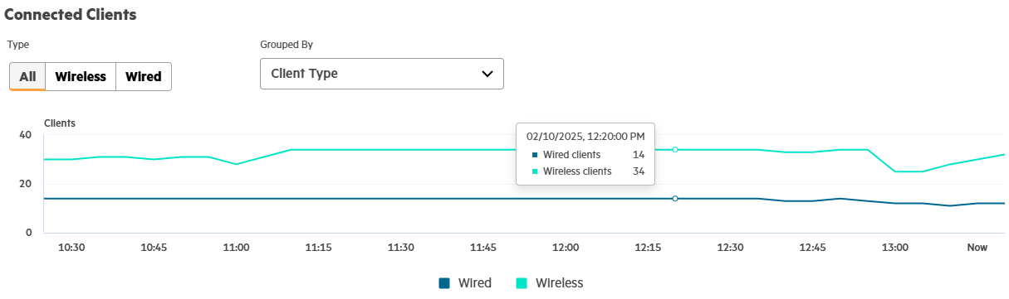Click the 11:00 time axis label

(x=237, y=248)
